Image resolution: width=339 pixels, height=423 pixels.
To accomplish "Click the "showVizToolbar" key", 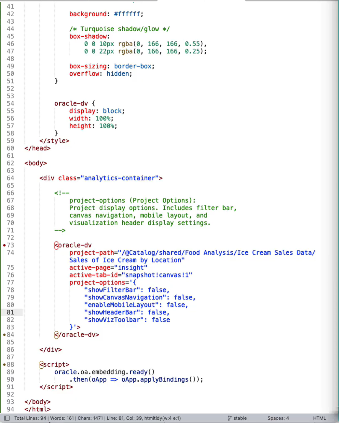I will (x=114, y=320).
